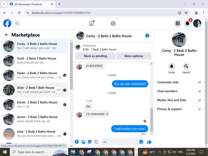
Task: Open a new browser tab
Action: (x=59, y=4)
